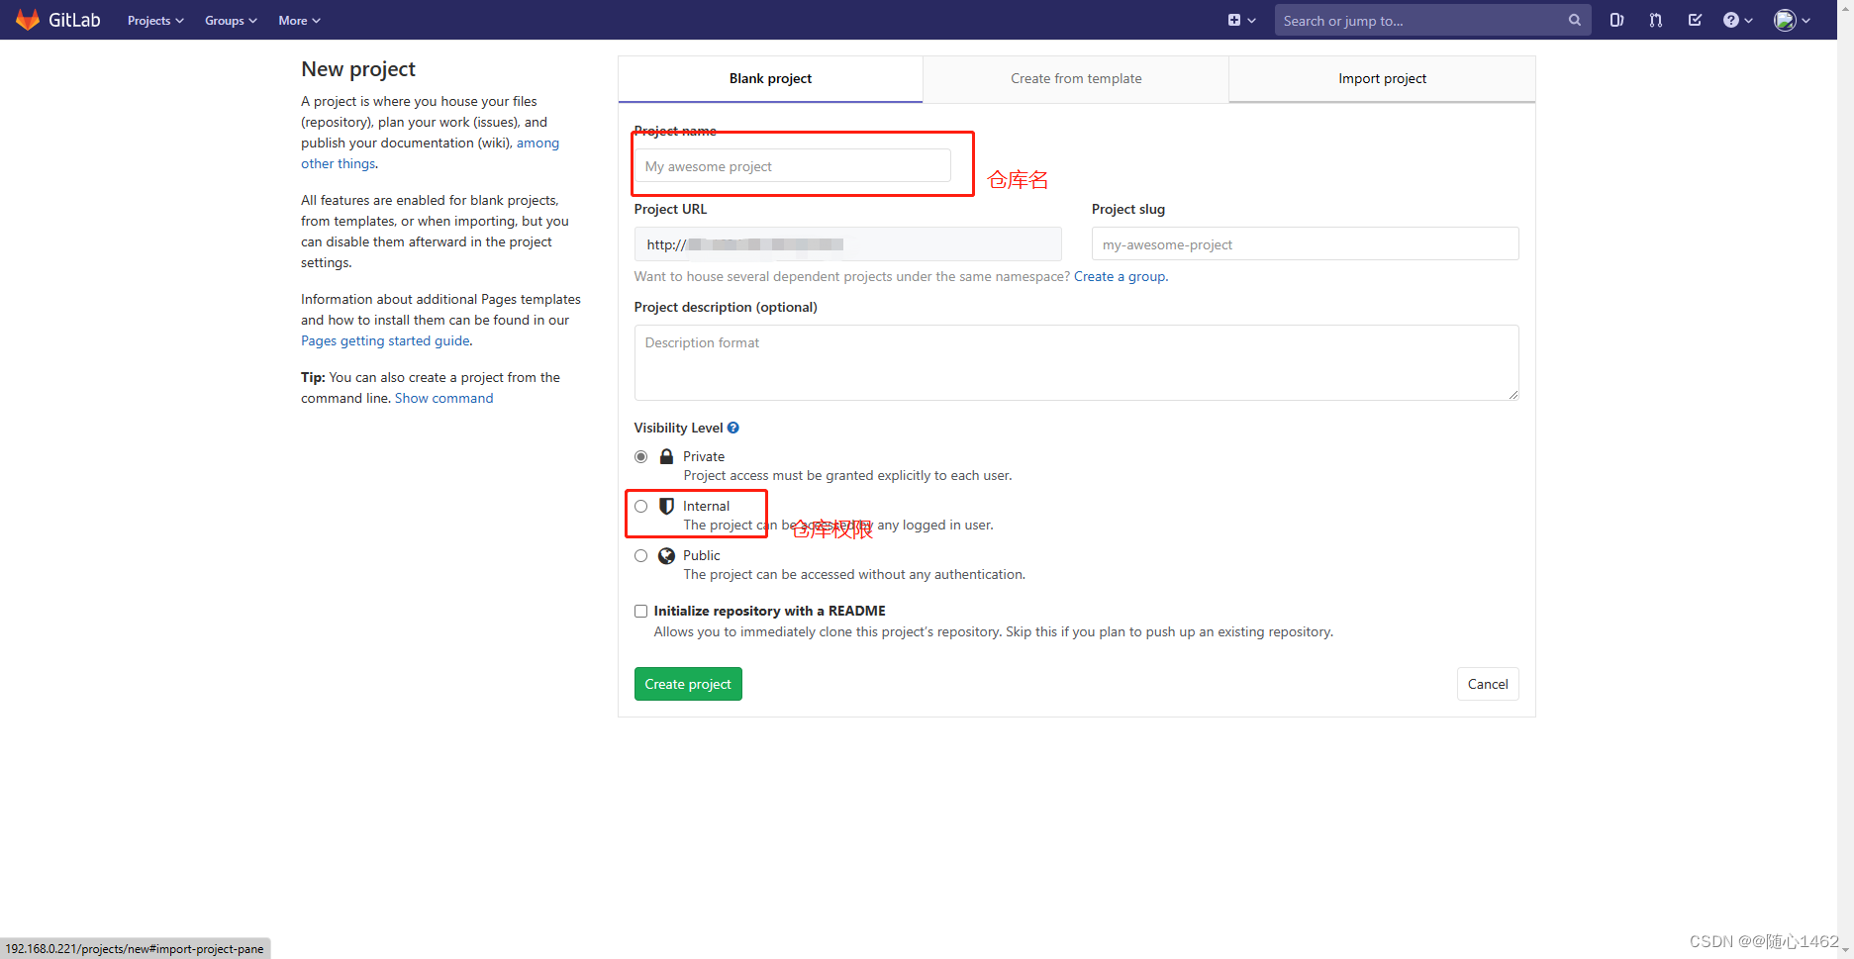Image resolution: width=1854 pixels, height=959 pixels.
Task: Select the Internal visibility radio button
Action: [x=640, y=506]
